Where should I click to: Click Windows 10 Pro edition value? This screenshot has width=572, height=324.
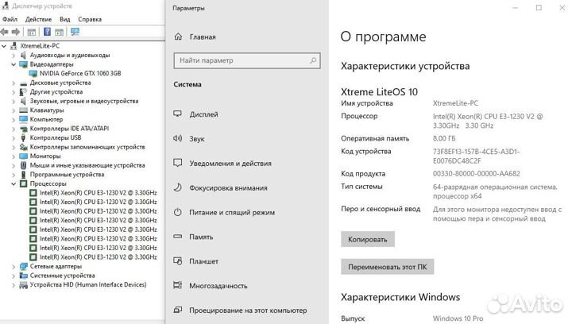[x=458, y=318]
